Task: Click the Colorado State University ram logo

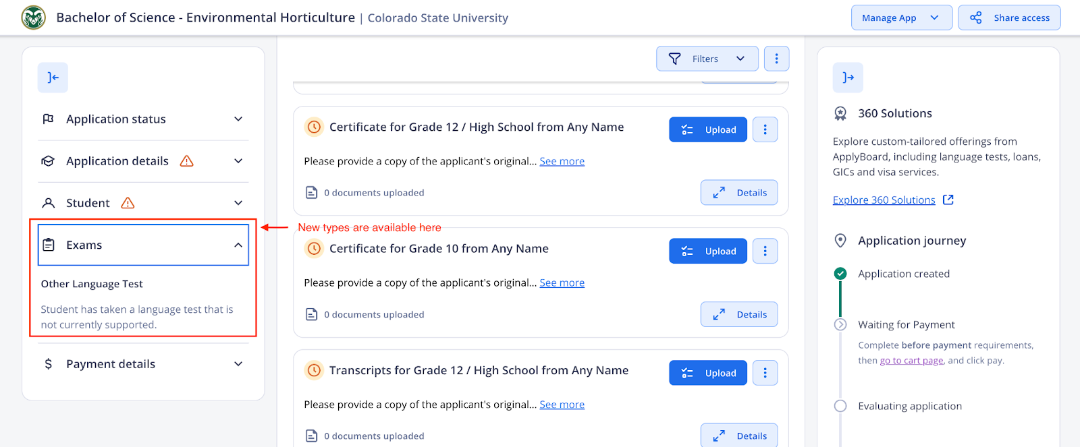Action: (x=33, y=17)
